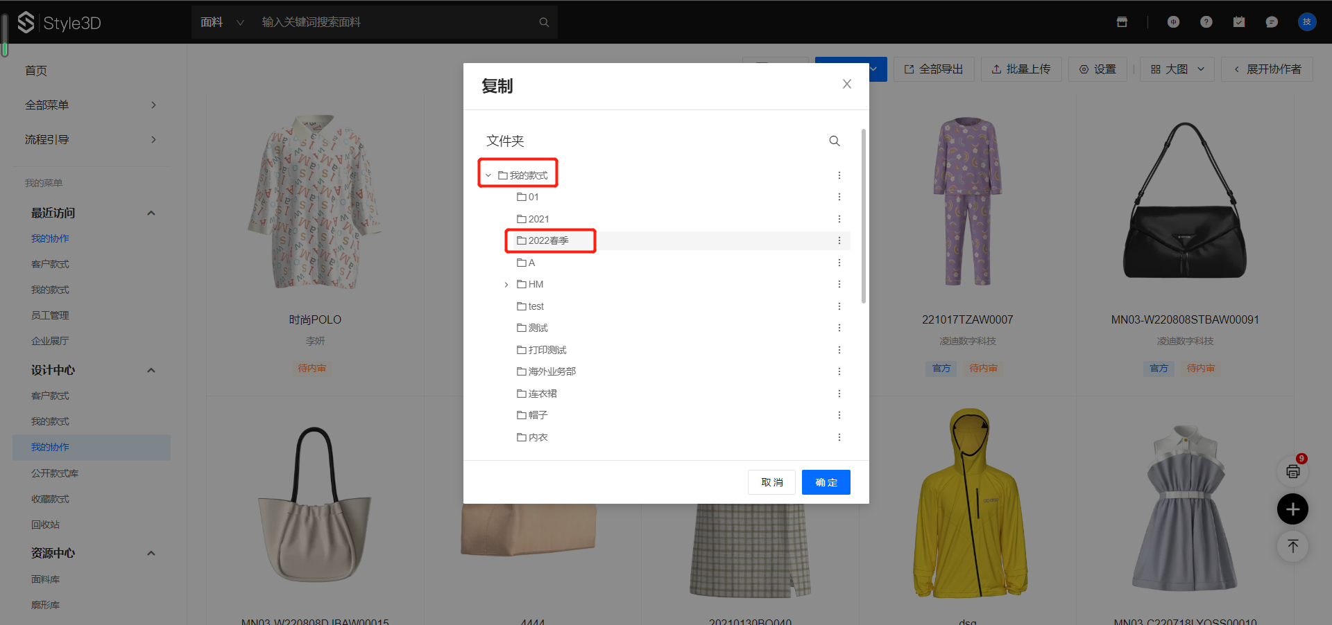Open the help question mark icon
The image size is (1332, 625).
pyautogui.click(x=1206, y=22)
